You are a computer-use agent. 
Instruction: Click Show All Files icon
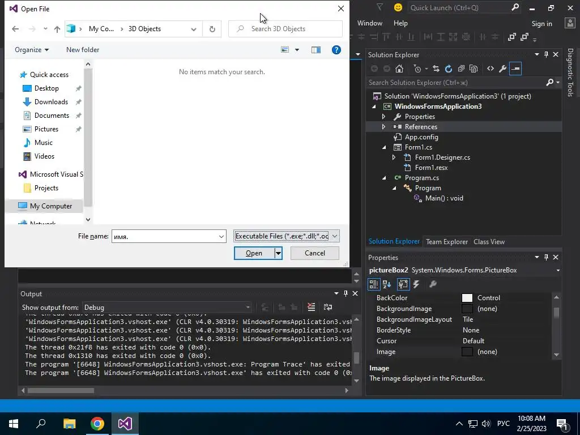[x=474, y=69]
